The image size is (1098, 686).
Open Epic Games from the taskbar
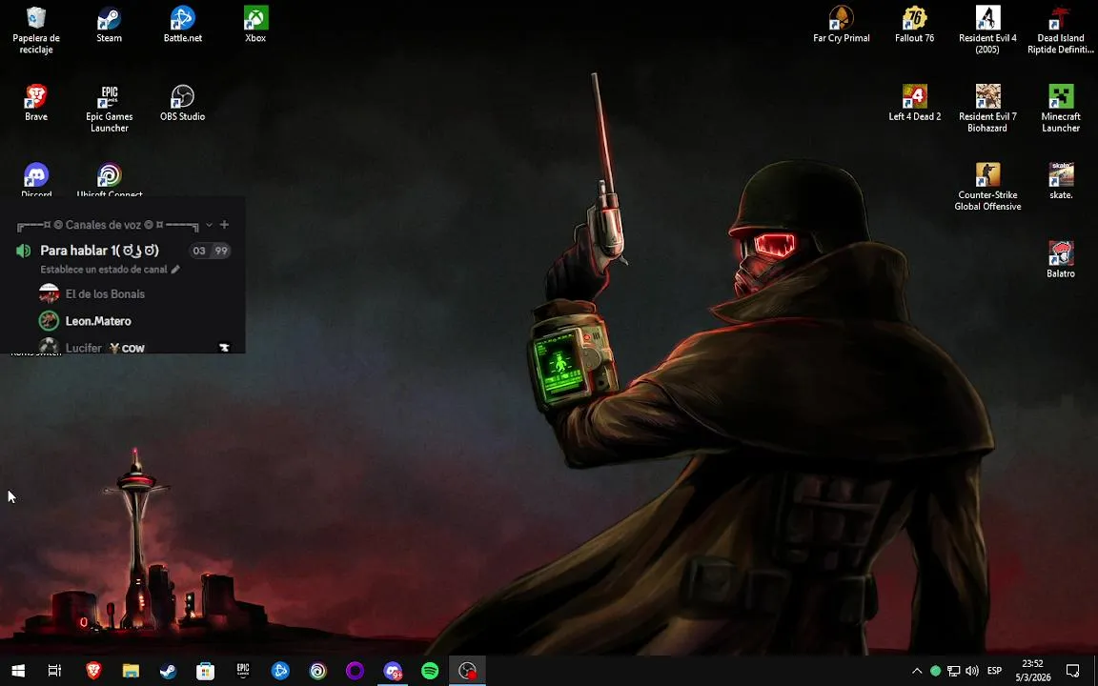click(x=243, y=671)
